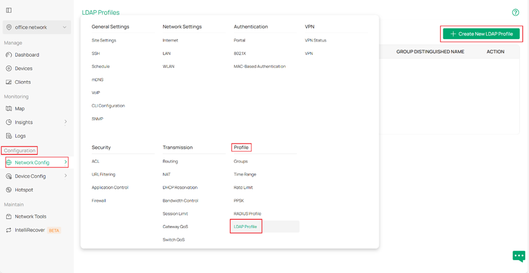Click the IntelliRecover loop icon
529x273 pixels.
point(9,230)
